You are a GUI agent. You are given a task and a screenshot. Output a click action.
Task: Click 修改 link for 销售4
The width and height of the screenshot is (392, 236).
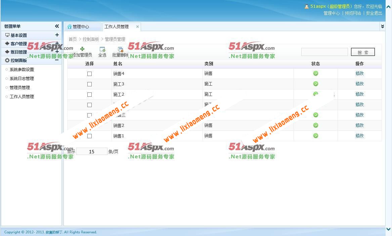click(x=359, y=73)
